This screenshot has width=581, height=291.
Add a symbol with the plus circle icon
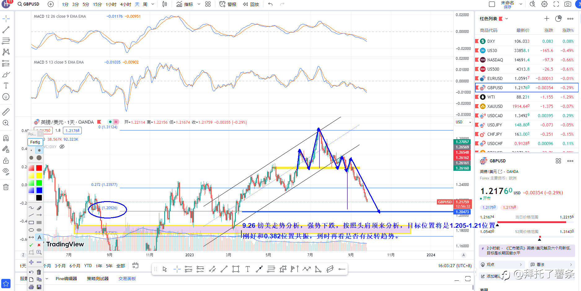51,4
